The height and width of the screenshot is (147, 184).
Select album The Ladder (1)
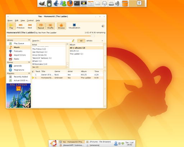coord(86,54)
